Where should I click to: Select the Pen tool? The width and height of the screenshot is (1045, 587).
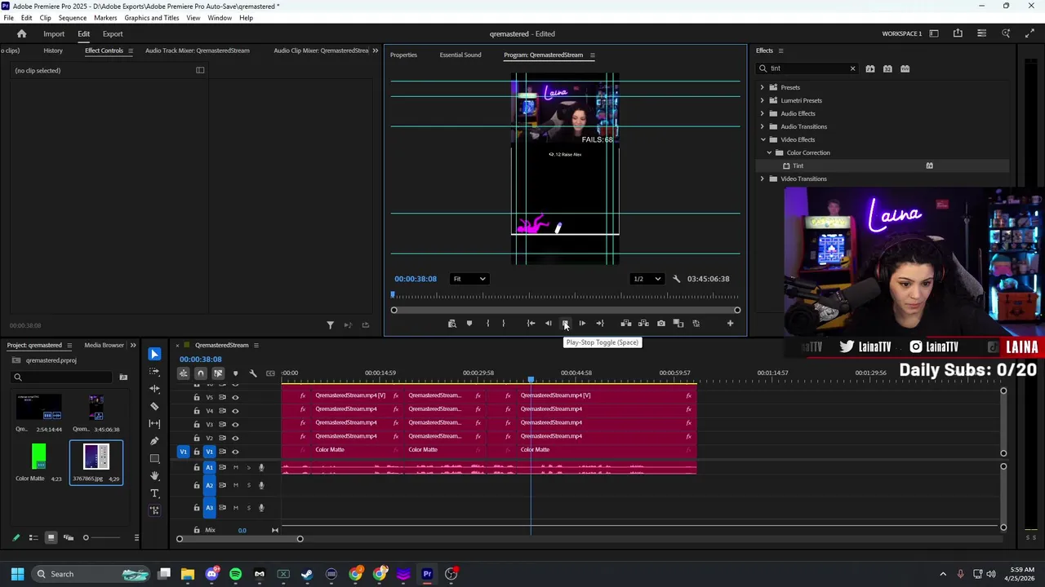[154, 441]
